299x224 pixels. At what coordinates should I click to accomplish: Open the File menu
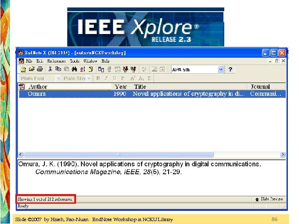click(29, 61)
